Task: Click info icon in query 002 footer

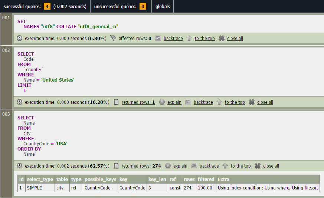Action: coord(162,102)
